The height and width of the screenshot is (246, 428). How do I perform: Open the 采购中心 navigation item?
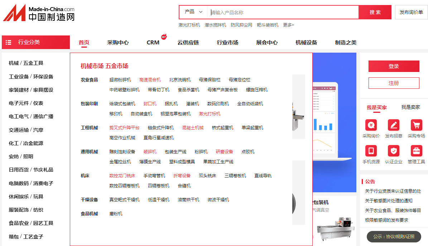(x=118, y=42)
